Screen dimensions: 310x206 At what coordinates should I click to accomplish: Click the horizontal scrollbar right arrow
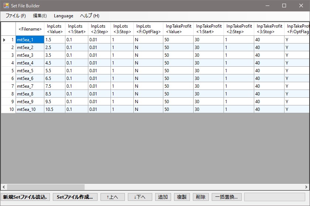306,187
